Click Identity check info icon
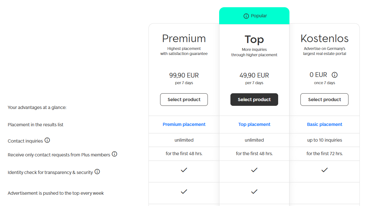This screenshot has height=206, width=367. [97, 171]
